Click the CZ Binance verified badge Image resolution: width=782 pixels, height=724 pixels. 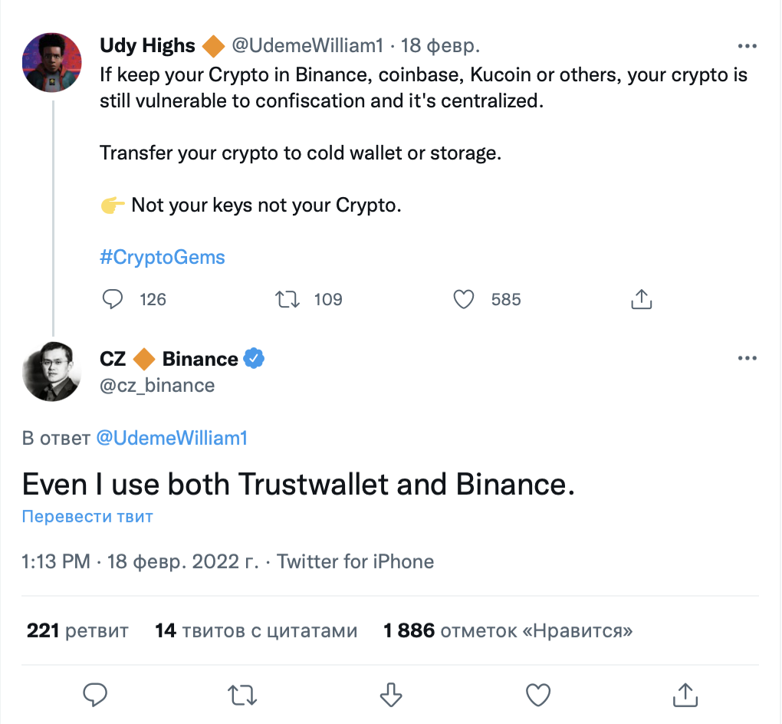click(254, 358)
